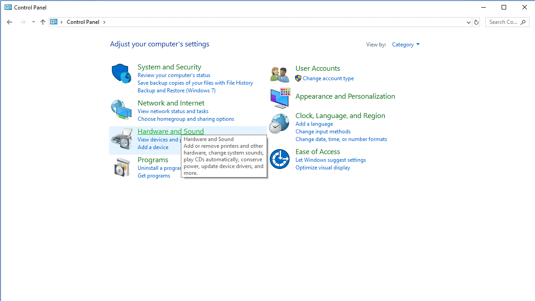This screenshot has height=301, width=535.
Task: Click Uninstall a program link
Action: pos(159,168)
